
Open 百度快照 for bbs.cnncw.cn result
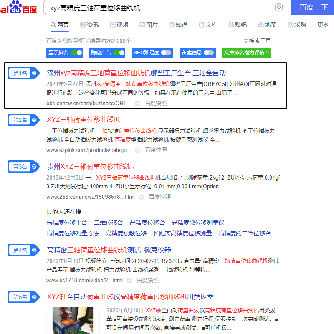coord(156,103)
